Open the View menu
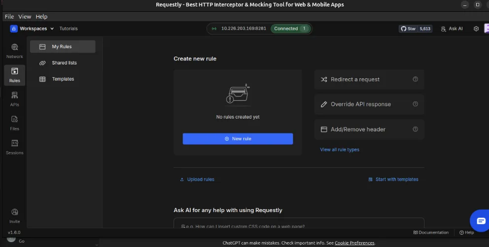The image size is (489, 247). pos(25,17)
